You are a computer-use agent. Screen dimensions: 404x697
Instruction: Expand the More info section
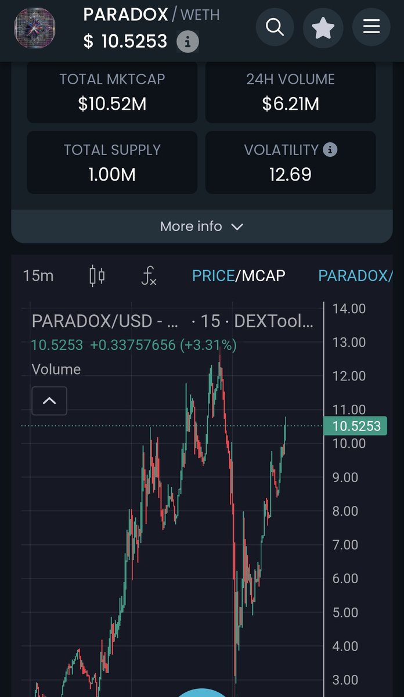(x=202, y=226)
